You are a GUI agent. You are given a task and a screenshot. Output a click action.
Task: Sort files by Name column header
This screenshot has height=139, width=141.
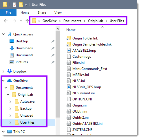tap(71, 30)
